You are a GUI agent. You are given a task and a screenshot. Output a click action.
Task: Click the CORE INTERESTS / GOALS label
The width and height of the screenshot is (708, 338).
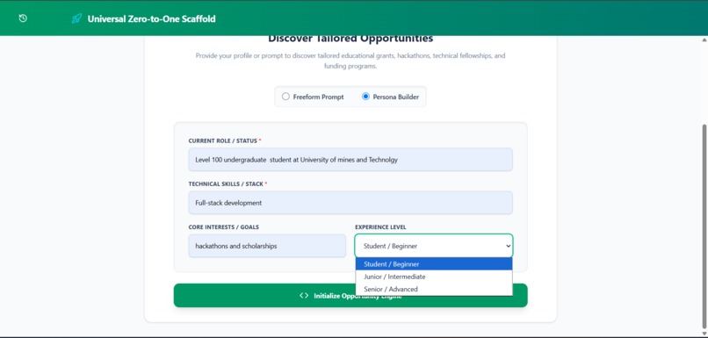point(223,227)
